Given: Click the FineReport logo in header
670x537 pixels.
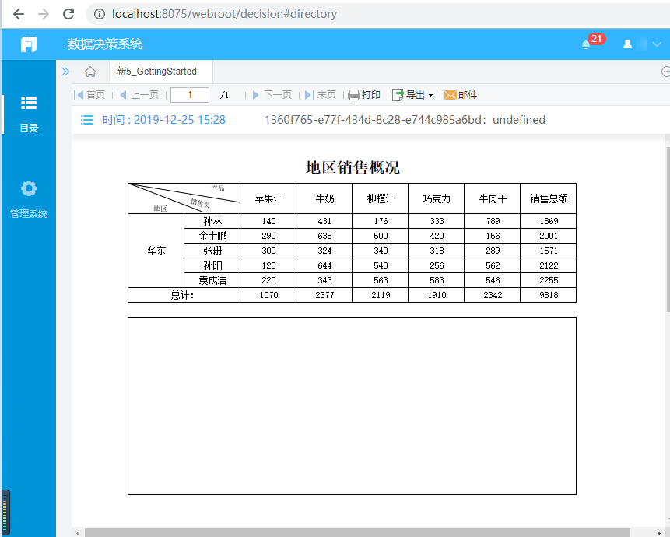Looking at the screenshot, I should 29,44.
